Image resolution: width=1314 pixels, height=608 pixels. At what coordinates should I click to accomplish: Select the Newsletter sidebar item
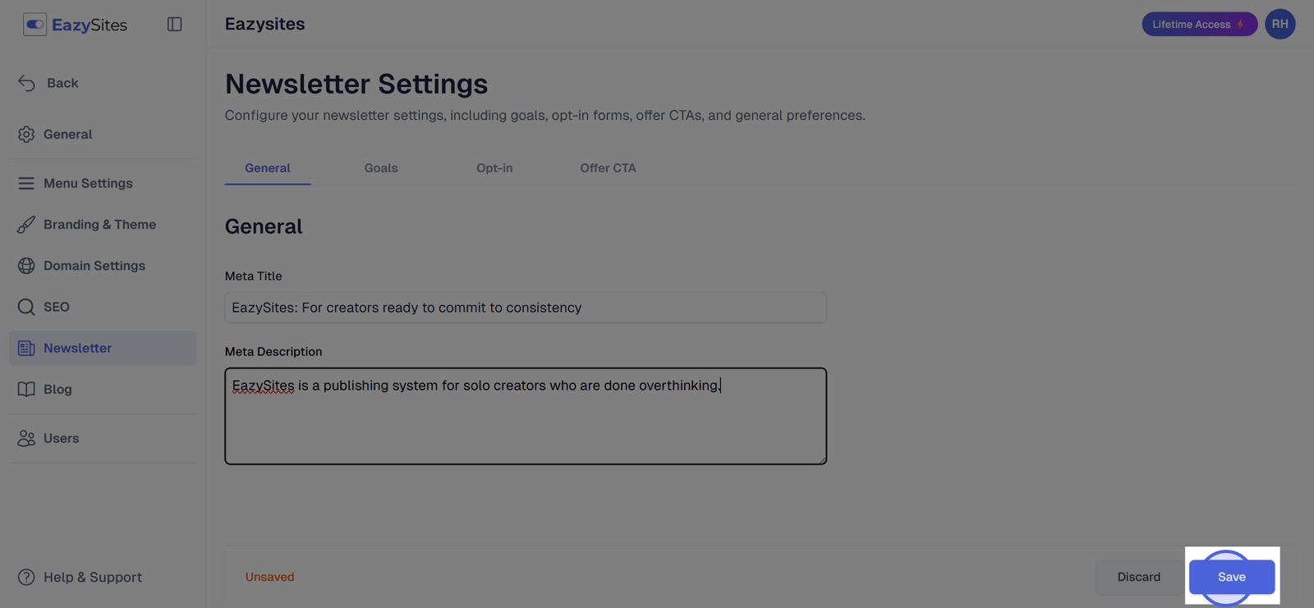[103, 348]
